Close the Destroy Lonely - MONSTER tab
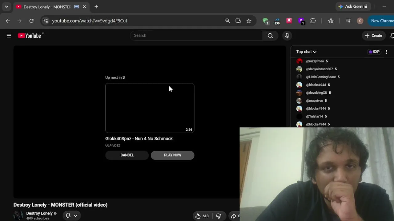Screen dimensions: 394x221 pyautogui.click(x=84, y=7)
